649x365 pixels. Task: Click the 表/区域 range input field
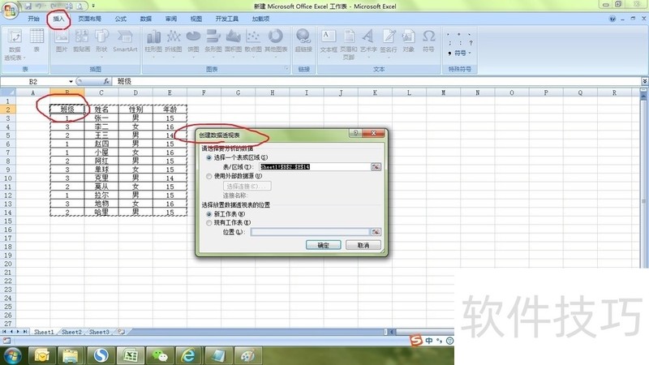coord(315,167)
